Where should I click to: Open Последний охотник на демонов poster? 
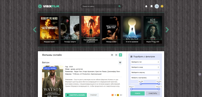click(90, 30)
